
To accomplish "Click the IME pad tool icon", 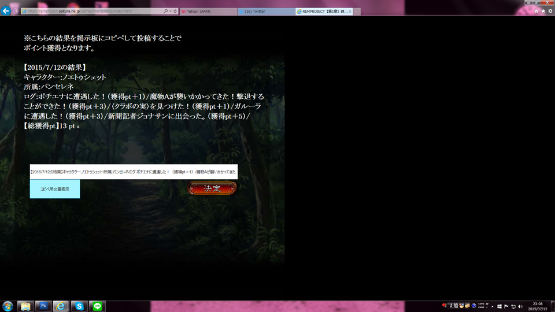I will 461,306.
